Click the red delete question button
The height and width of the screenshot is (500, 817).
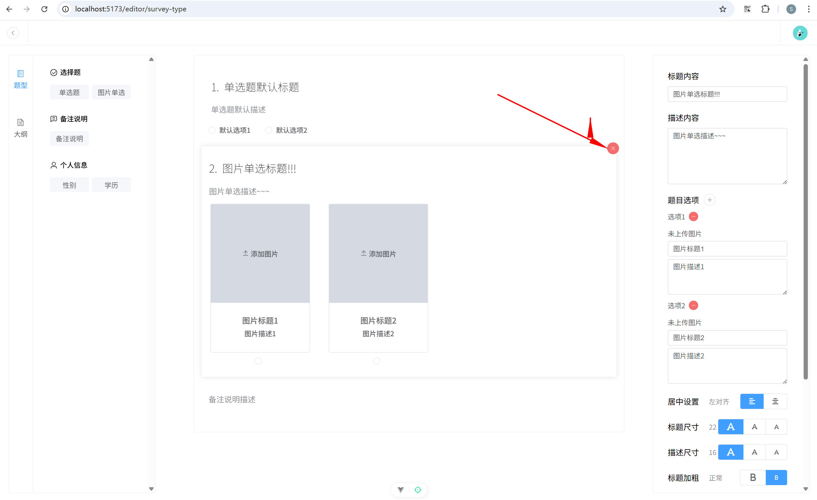[613, 148]
